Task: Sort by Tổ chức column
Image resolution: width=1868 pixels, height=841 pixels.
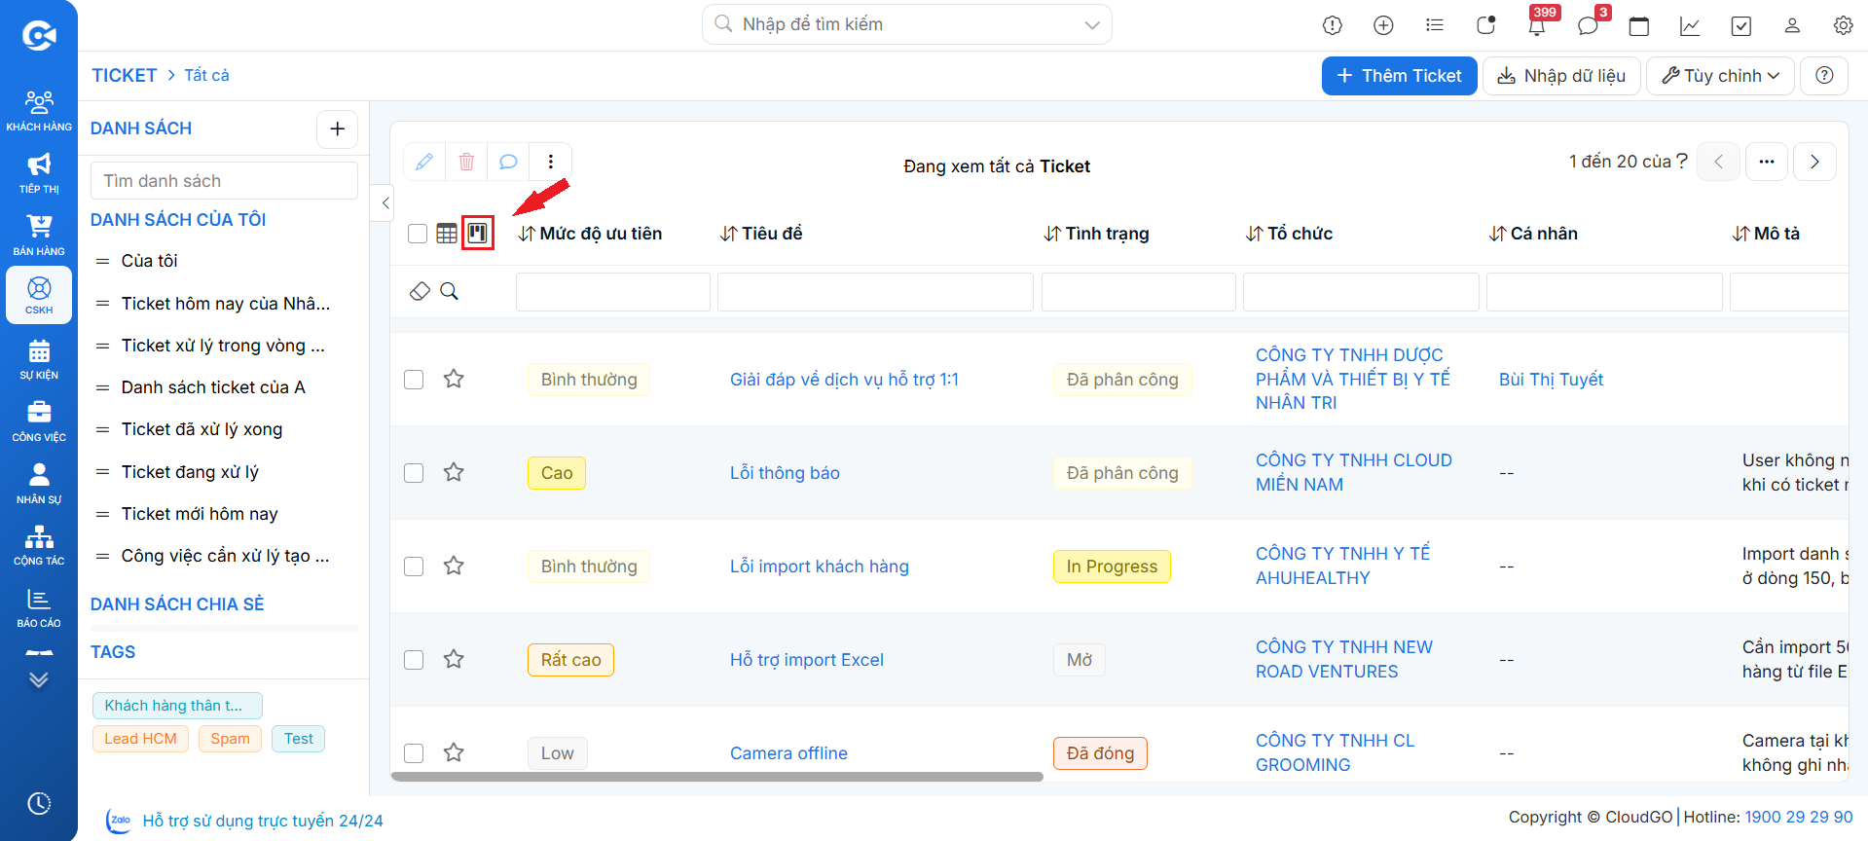Action: point(1289,234)
